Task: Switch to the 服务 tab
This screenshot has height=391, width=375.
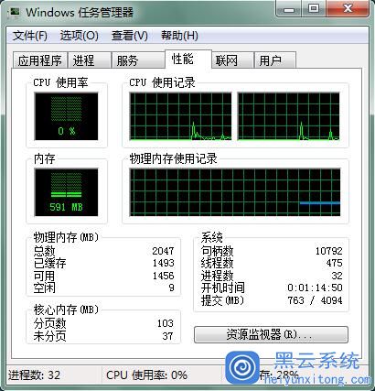Action: 137,60
